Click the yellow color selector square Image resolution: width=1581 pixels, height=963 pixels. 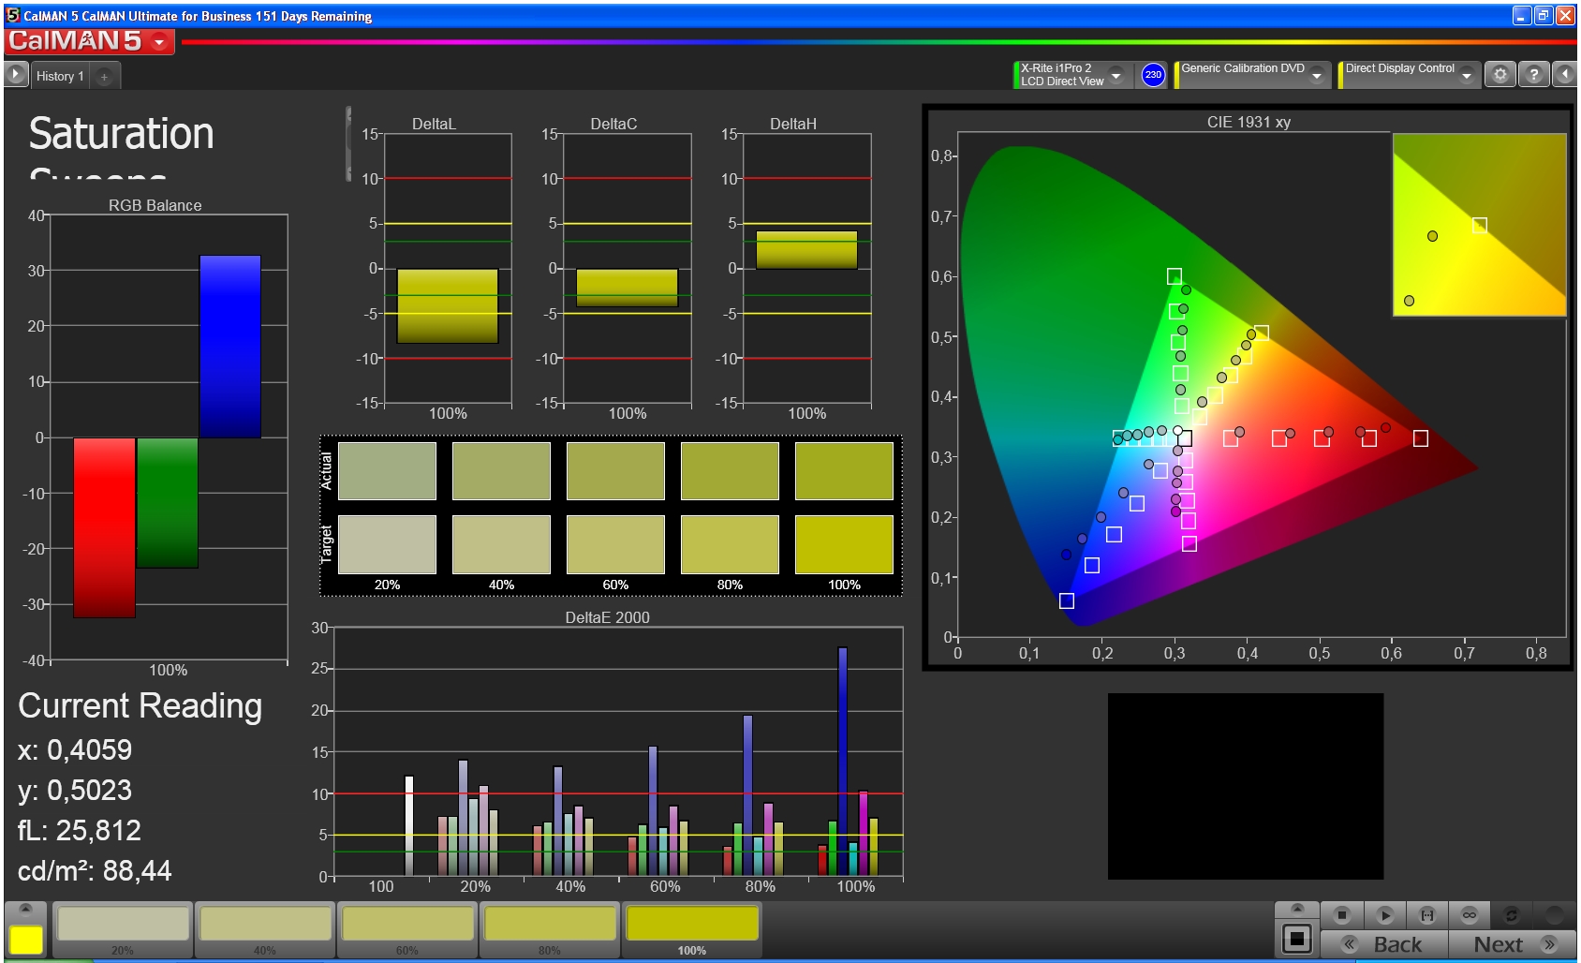click(x=26, y=939)
